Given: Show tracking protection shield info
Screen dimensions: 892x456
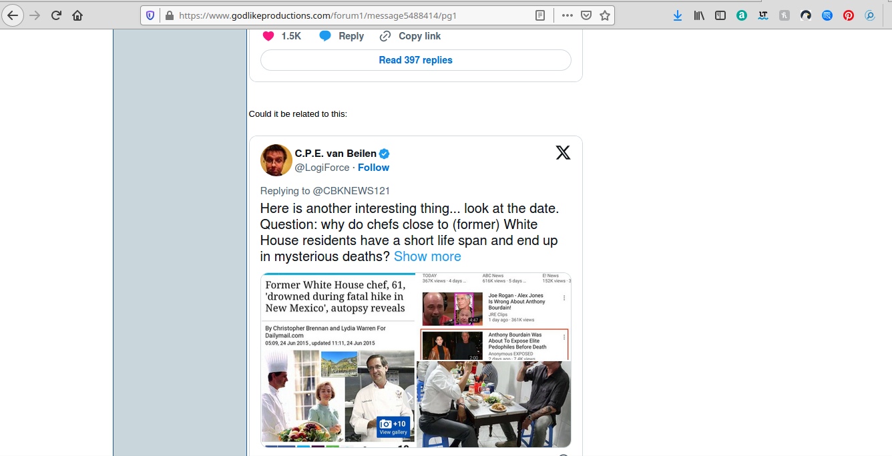Looking at the screenshot, I should [x=150, y=15].
